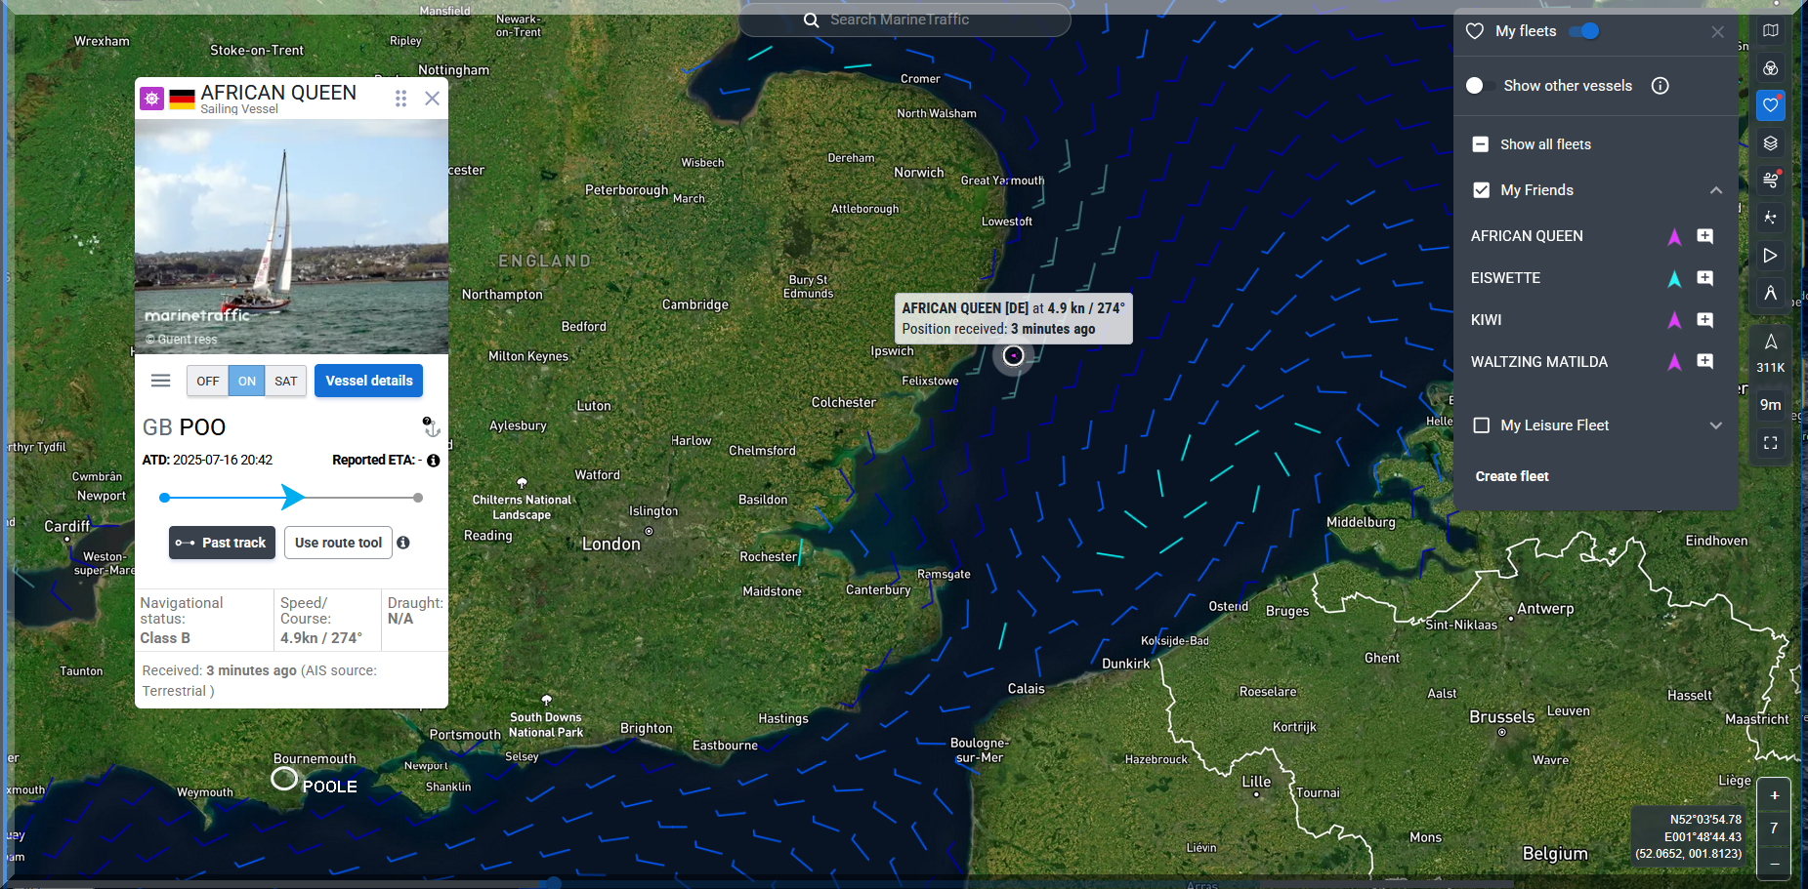
Task: Click the density map network icon
Action: [1770, 218]
